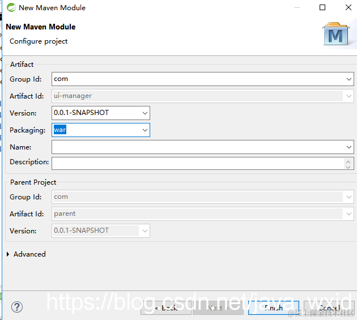Minimize the New Maven Module window
The image size is (357, 320).
point(297,7)
